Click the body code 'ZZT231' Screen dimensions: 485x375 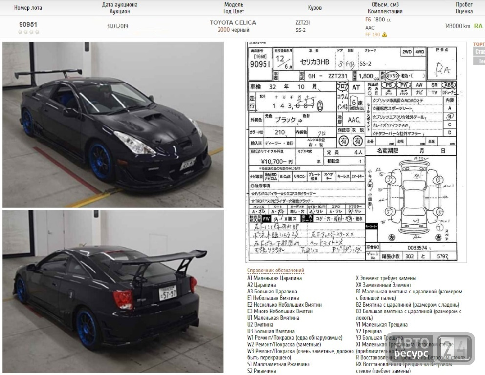303,22
